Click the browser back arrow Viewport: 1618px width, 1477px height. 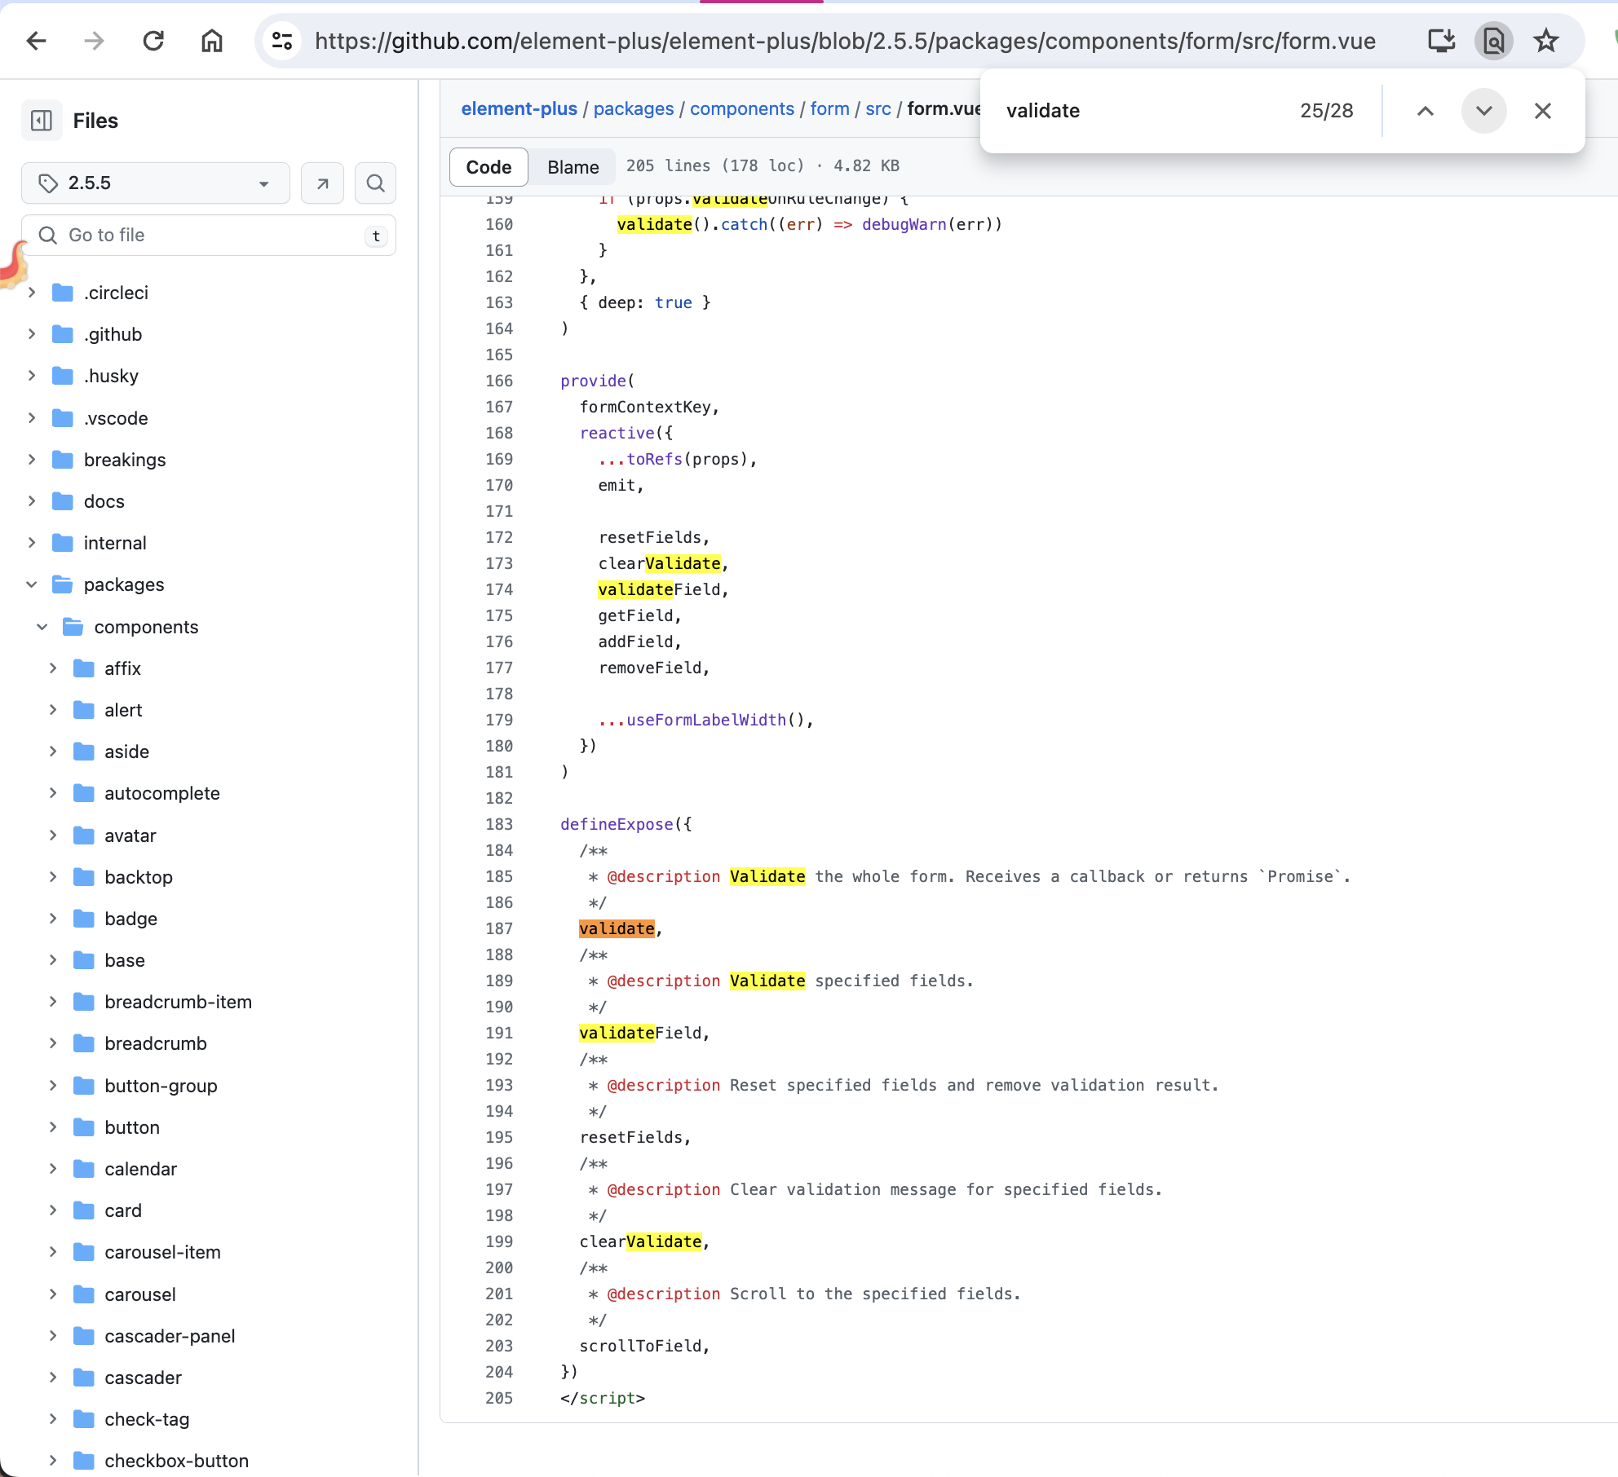coord(37,41)
